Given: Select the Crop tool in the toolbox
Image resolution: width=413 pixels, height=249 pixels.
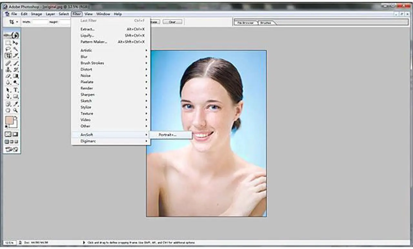Looking at the screenshot, I should coord(8,55).
